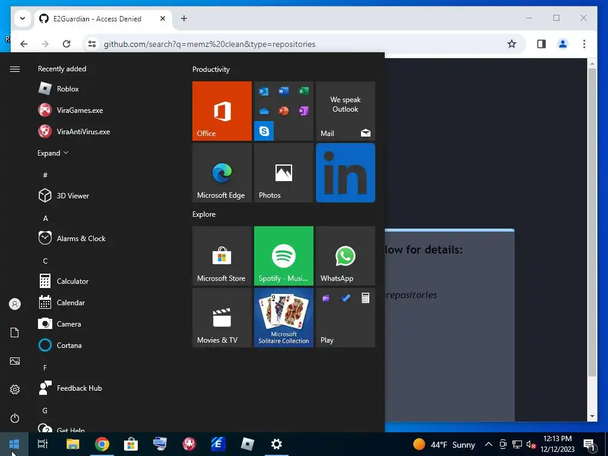Go back in Chrome
Viewport: 608px width, 456px height.
[x=24, y=44]
